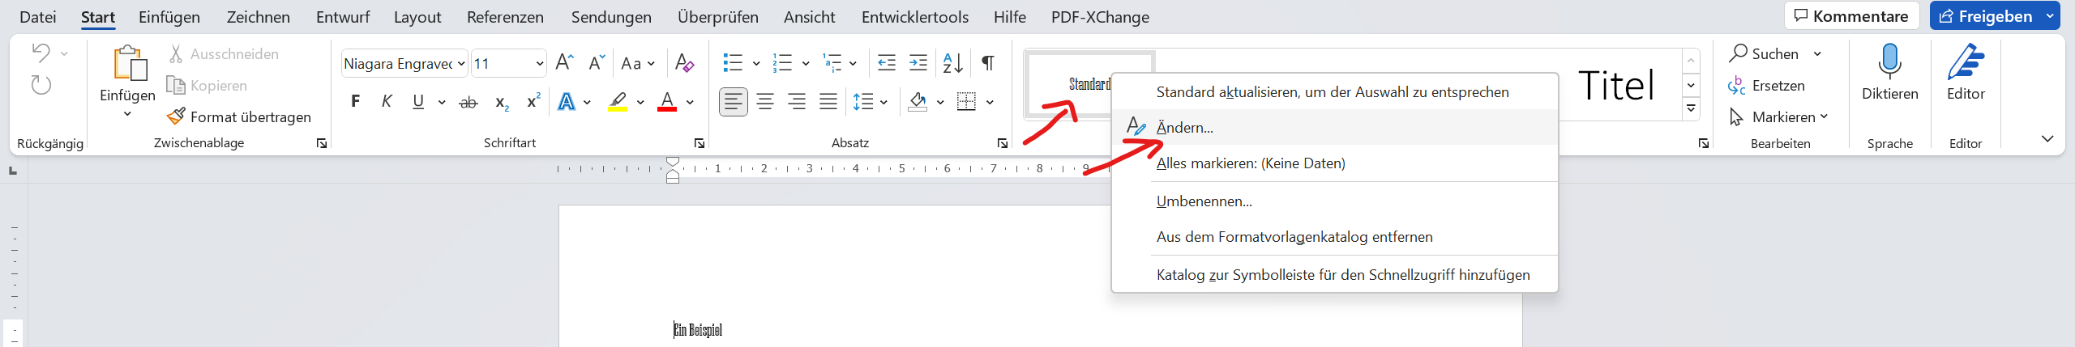Viewport: 2075px width, 347px height.
Task: Align text left
Action: coord(734,102)
